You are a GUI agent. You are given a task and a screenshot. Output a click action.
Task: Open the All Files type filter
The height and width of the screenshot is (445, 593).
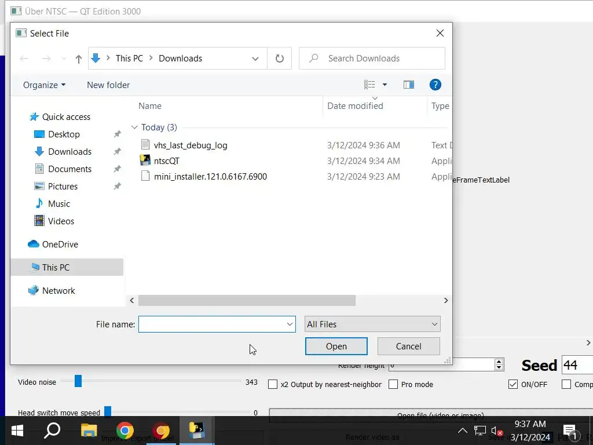pos(372,324)
